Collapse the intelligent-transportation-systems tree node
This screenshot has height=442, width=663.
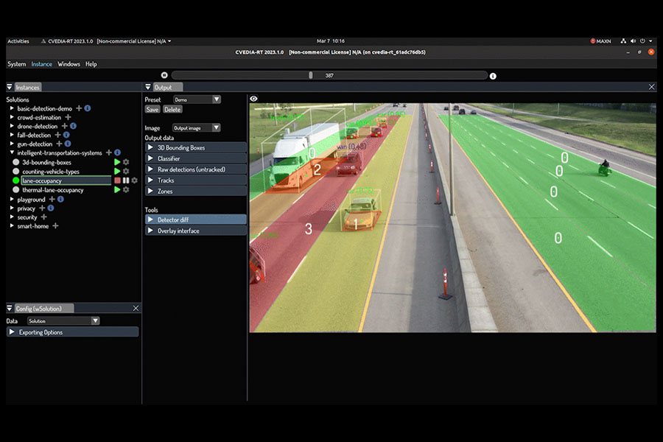tap(12, 153)
